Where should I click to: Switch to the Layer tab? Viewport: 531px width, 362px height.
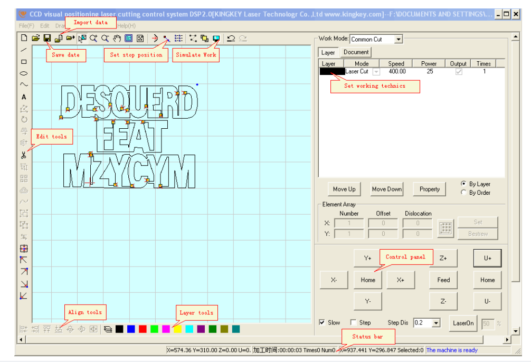tap(328, 52)
